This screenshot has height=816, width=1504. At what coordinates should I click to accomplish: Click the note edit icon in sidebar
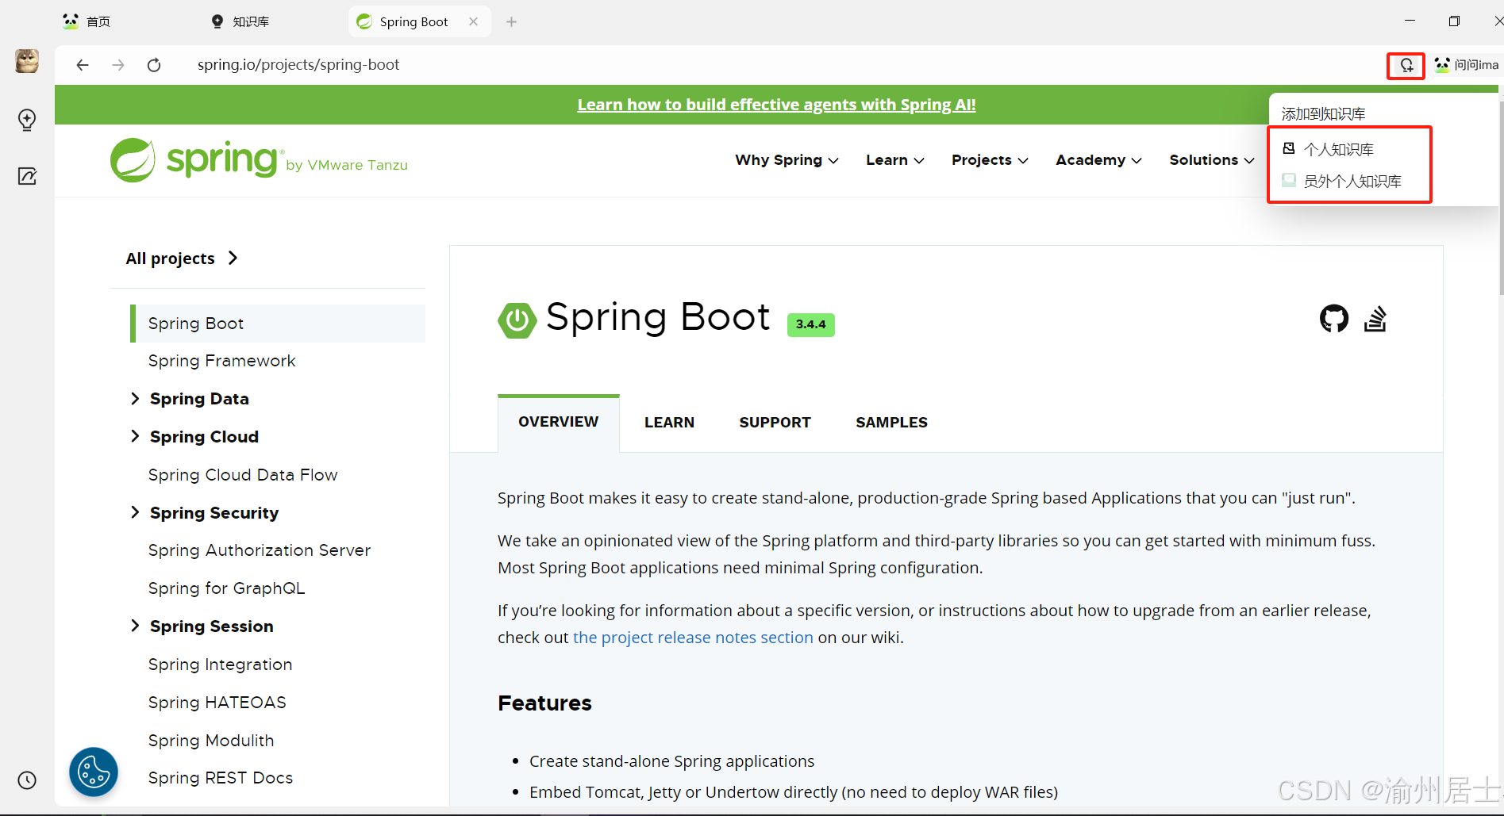coord(27,176)
